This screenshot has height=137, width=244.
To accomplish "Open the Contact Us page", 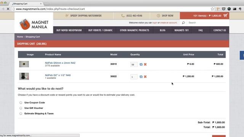I will [x=220, y=30].
